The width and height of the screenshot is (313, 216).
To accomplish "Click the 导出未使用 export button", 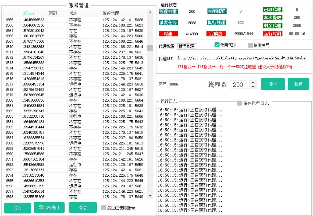I will coord(49,207).
